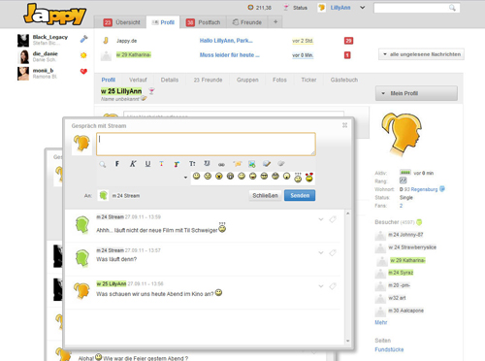Viewport: 485px width, 361px height.
Task: Open monii_b avatar thumbnail
Action: pyautogui.click(x=23, y=74)
